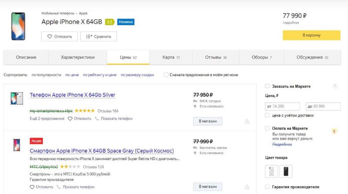Open the Silver offer thumbnail image
The height and width of the screenshot is (194, 348).
coord(17,98)
